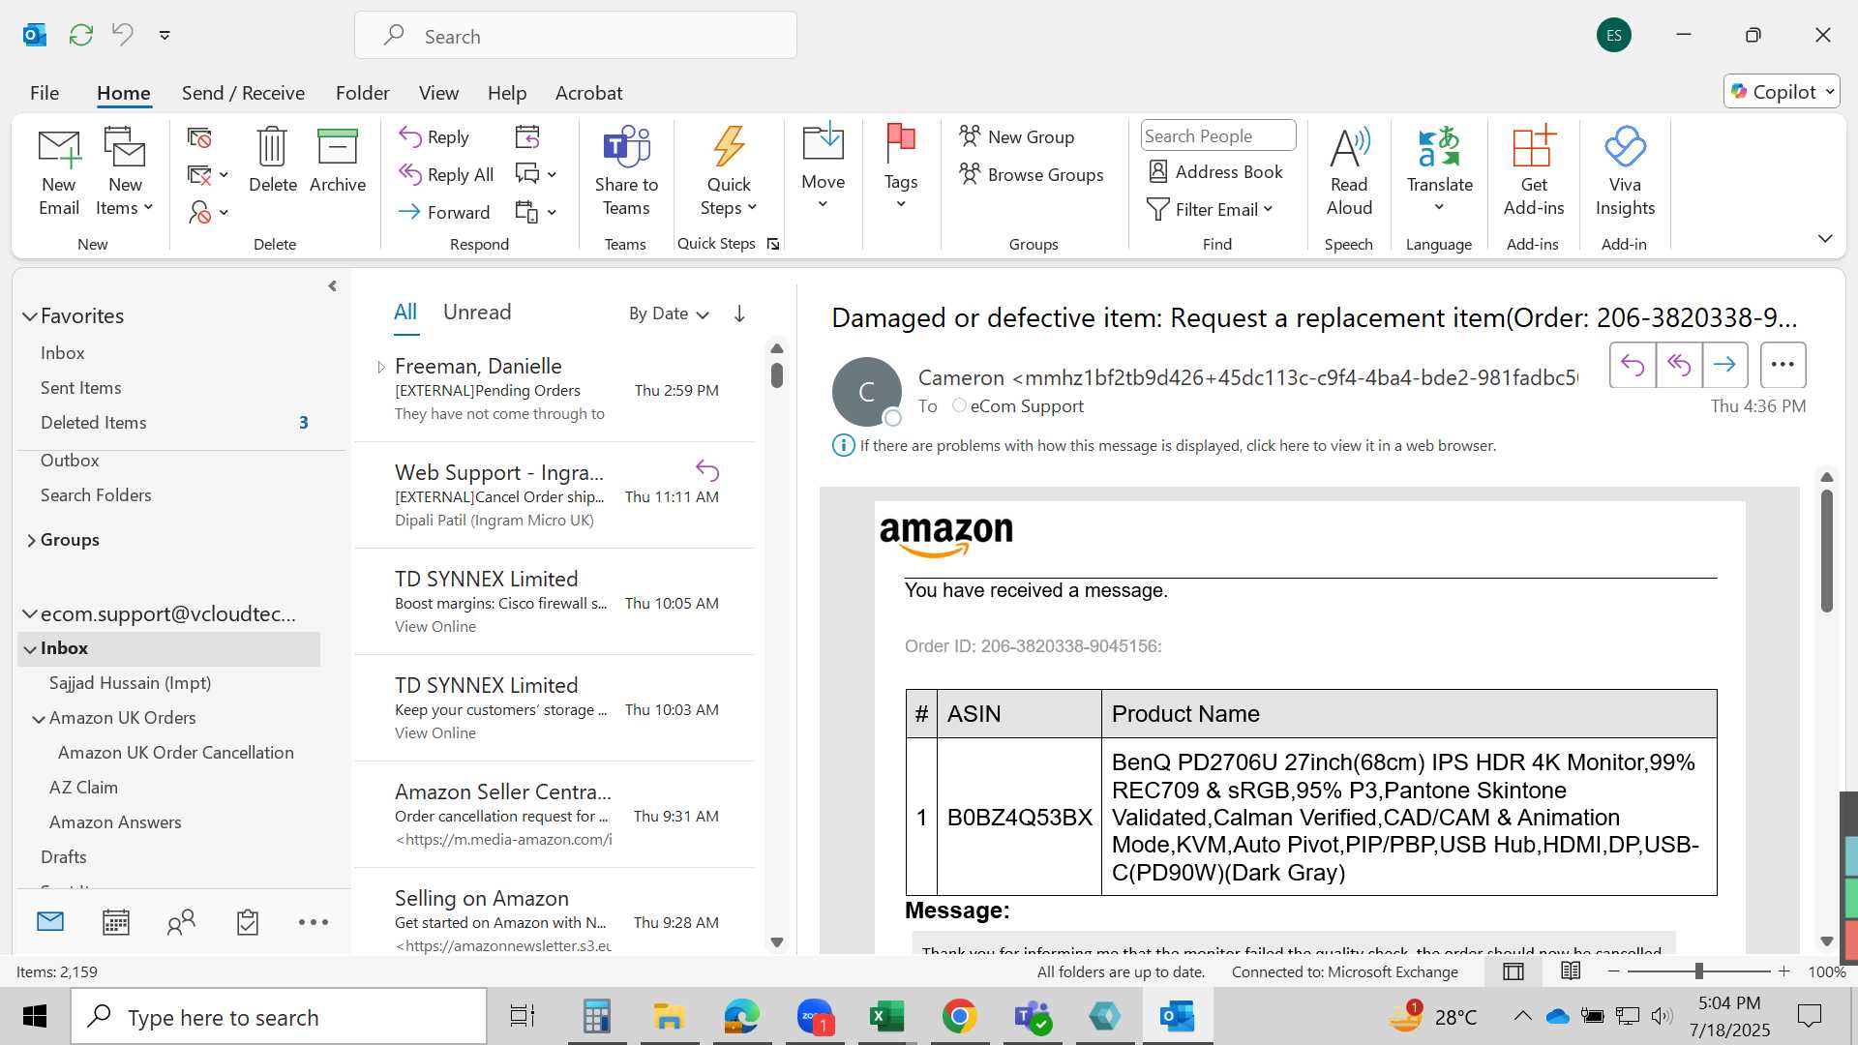Image resolution: width=1858 pixels, height=1045 pixels.
Task: Click the zoom slider handle
Action: [x=1698, y=971]
